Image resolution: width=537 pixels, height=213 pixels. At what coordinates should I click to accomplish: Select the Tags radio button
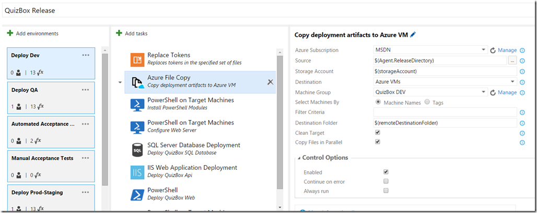[427, 102]
